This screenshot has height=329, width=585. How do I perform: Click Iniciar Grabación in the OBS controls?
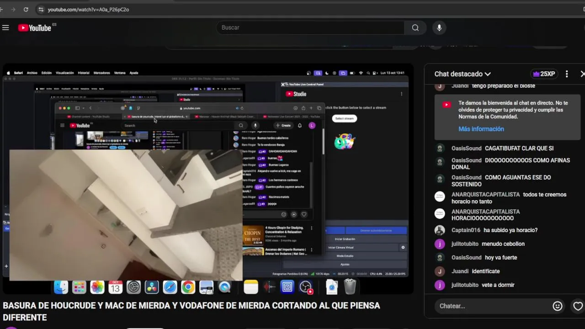click(x=345, y=239)
